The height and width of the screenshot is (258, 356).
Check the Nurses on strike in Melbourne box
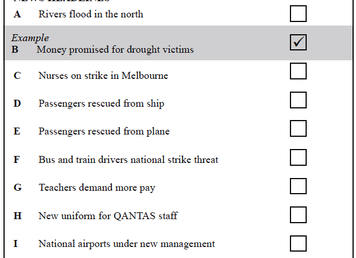point(298,71)
